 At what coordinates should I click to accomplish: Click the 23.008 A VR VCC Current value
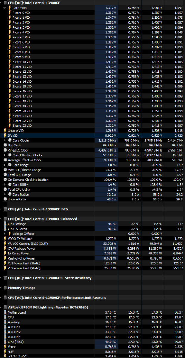110,243
